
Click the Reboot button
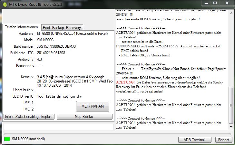[224, 140]
